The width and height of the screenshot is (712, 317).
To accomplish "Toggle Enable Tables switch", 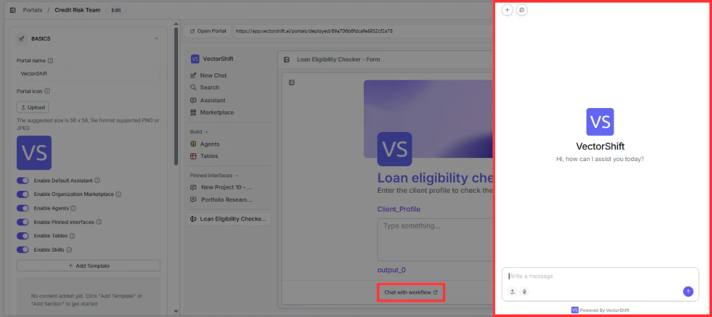I will point(23,235).
